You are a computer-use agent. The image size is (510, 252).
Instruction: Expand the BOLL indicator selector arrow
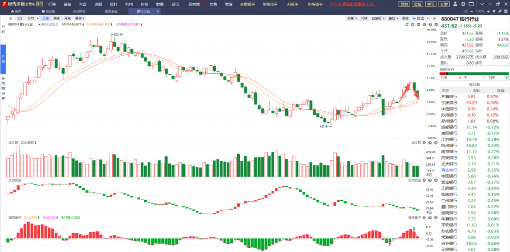(39, 25)
